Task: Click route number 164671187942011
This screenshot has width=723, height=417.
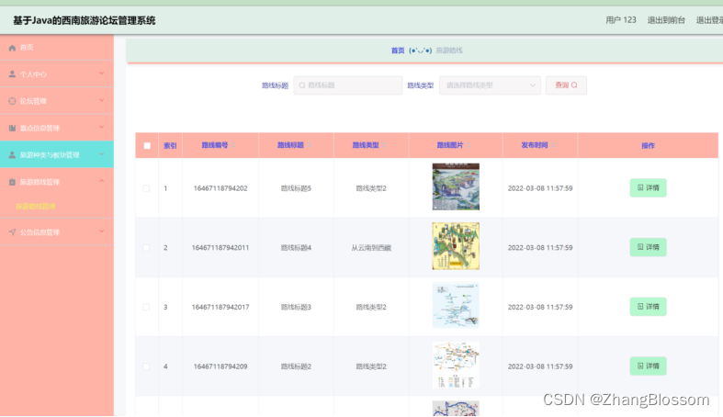Action: tap(220, 248)
